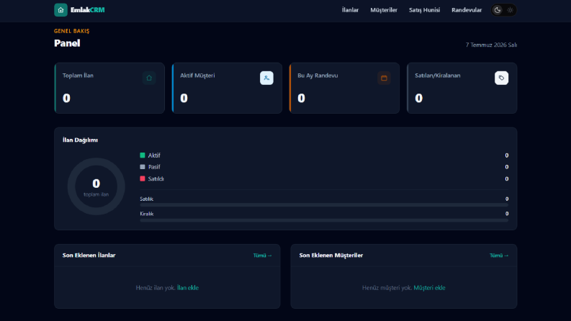571x321 pixels.
Task: Click the gray Pasif legend swatch
Action: [143, 167]
